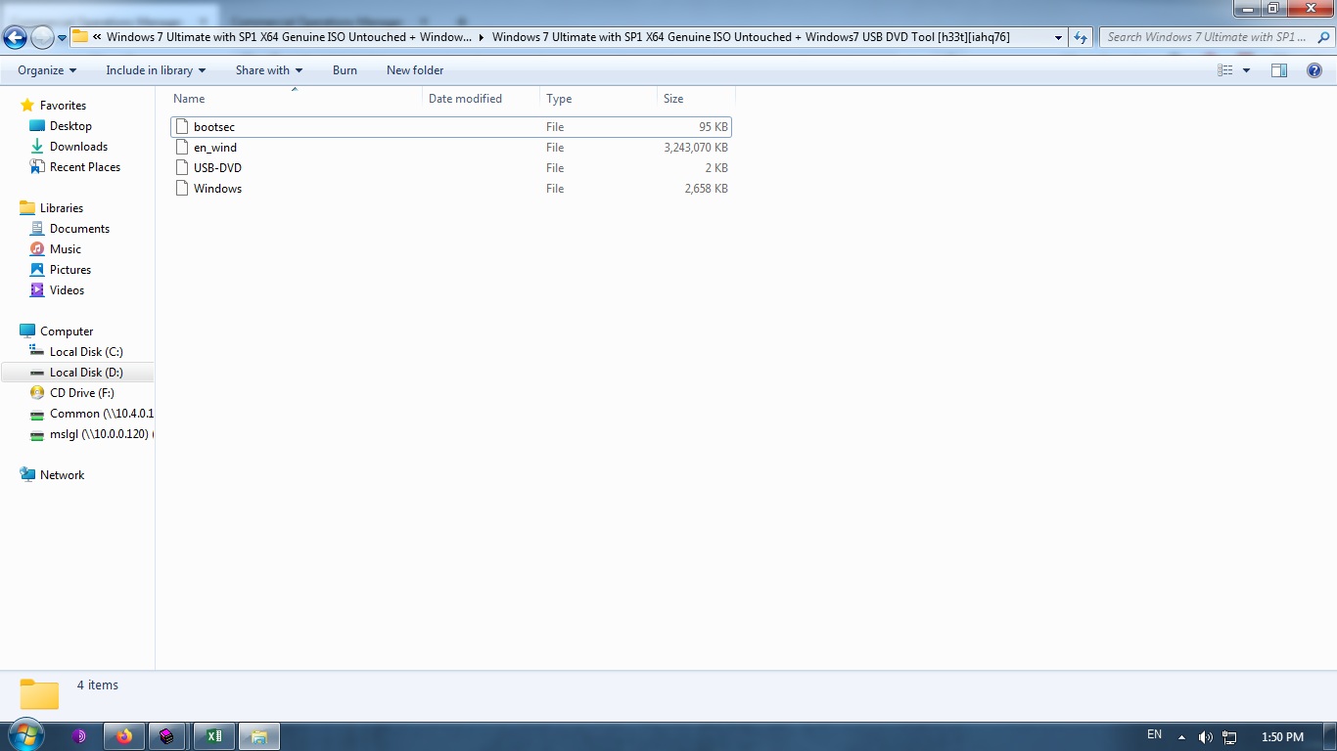Open the Music library
The width and height of the screenshot is (1337, 751).
point(66,249)
